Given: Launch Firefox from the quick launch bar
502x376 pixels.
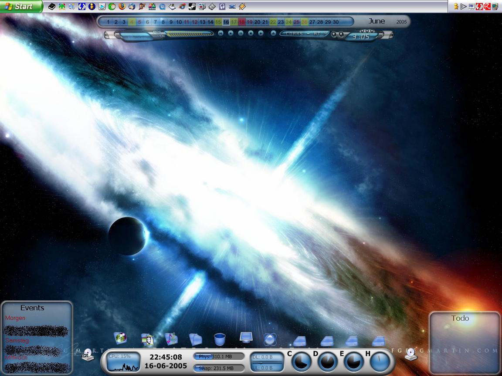Looking at the screenshot, I should click(122, 7).
